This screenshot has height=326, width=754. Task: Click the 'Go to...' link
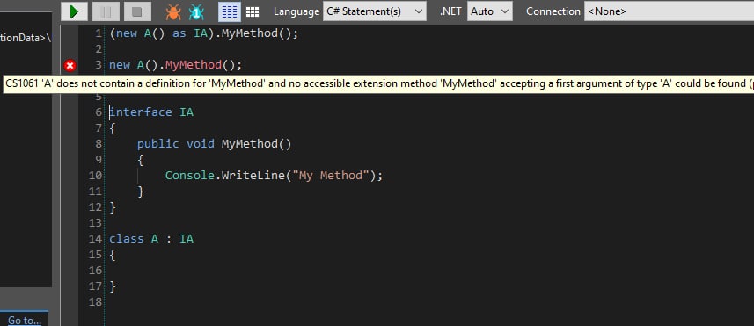[24, 320]
